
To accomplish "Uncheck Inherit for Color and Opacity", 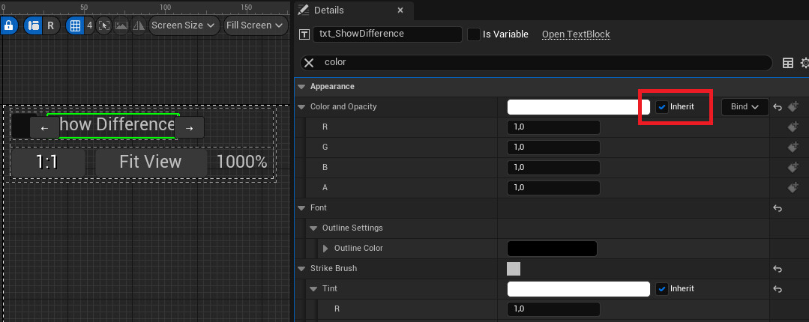I will pos(662,106).
